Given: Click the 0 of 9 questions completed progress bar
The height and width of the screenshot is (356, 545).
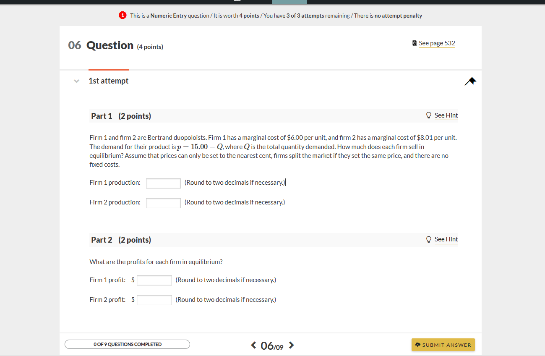Looking at the screenshot, I should [127, 344].
